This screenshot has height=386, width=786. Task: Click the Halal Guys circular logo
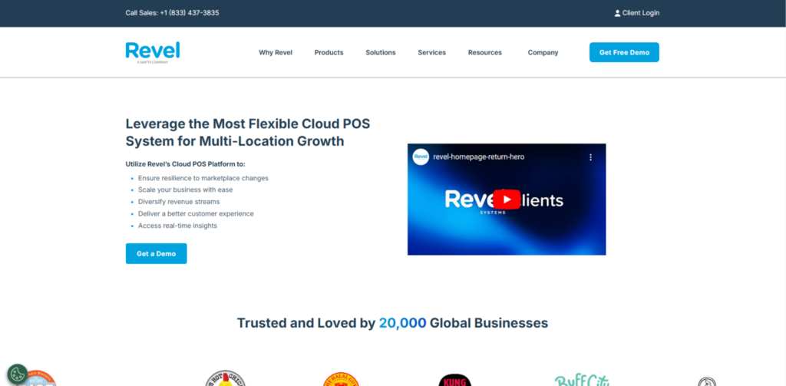coord(341,380)
